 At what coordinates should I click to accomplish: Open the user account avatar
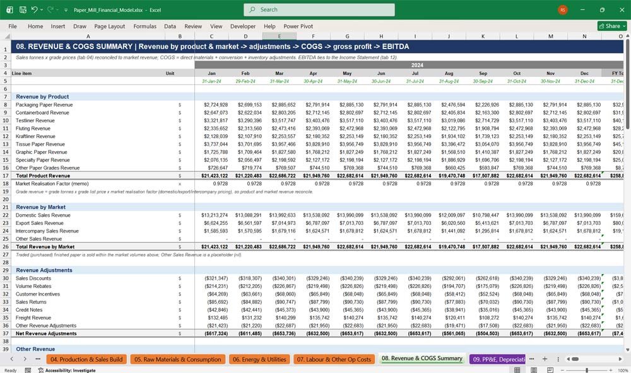click(563, 9)
